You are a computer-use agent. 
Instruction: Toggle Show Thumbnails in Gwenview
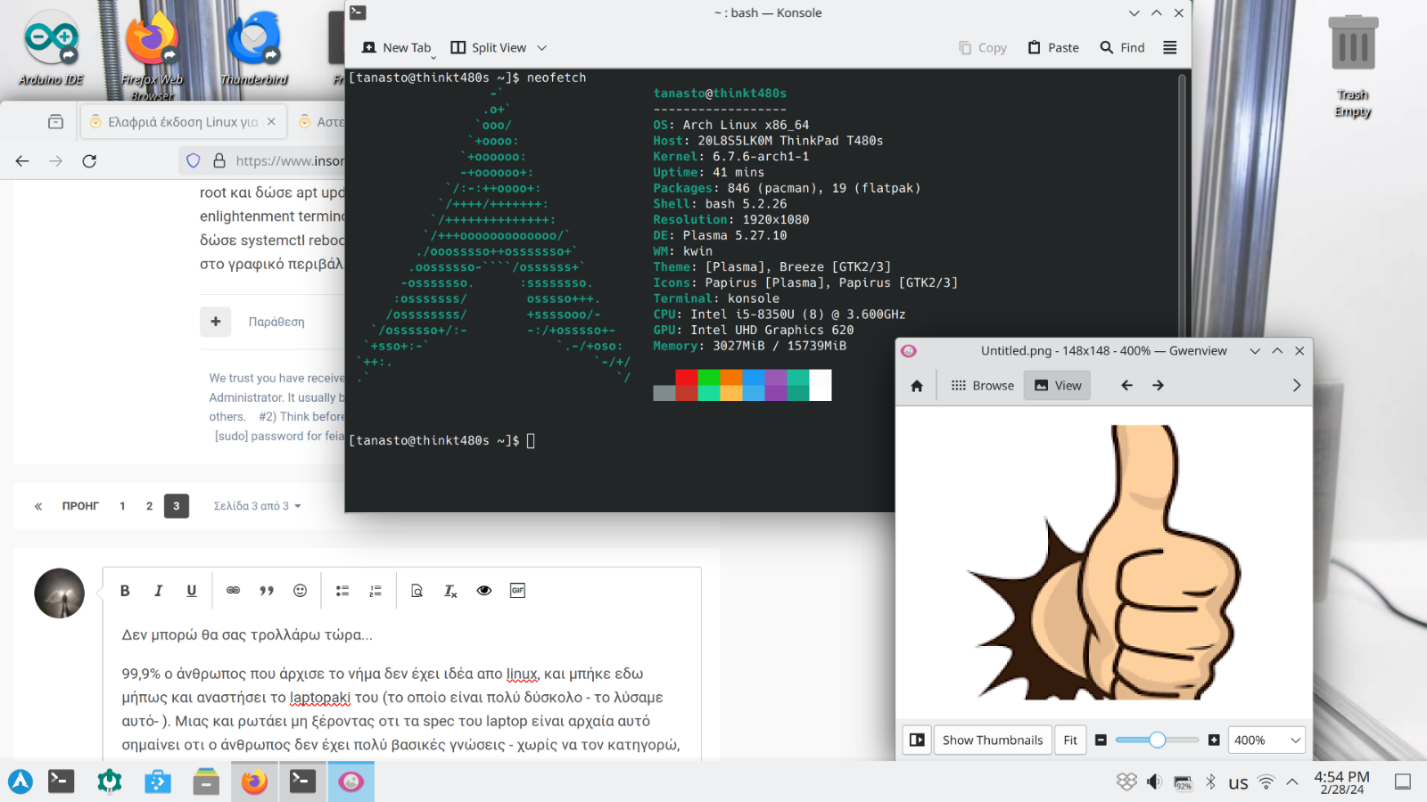pyautogui.click(x=993, y=741)
